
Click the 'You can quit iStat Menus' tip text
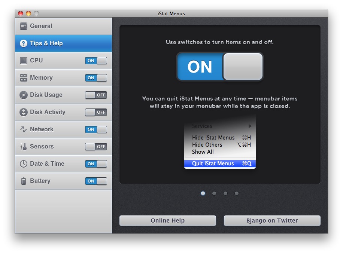(x=220, y=102)
